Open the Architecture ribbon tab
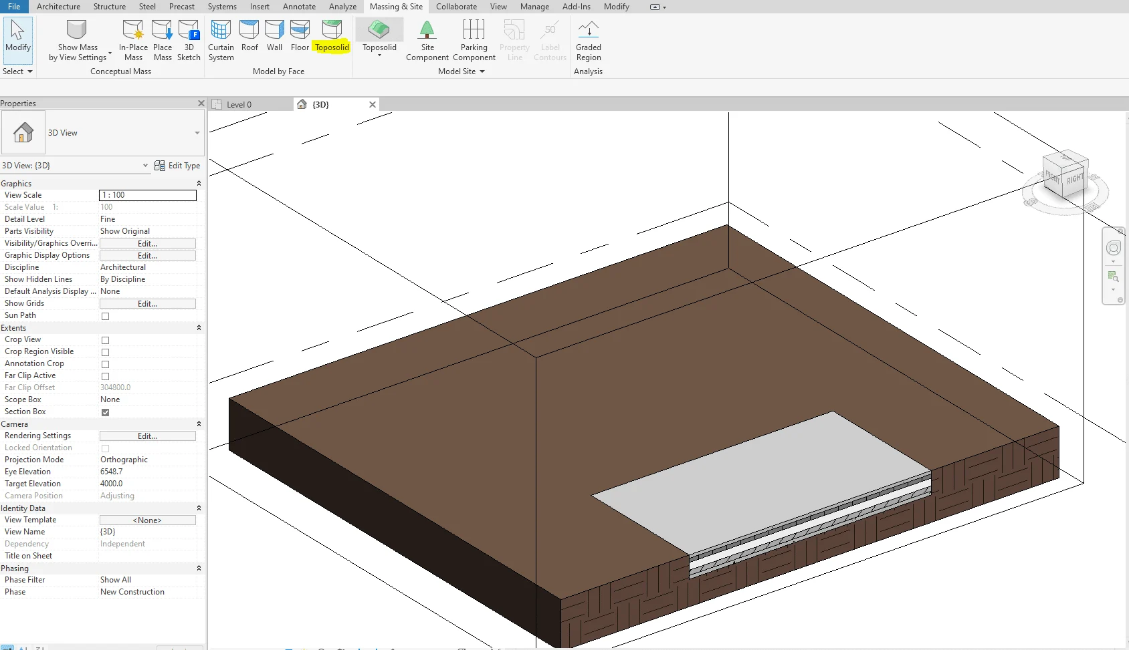 [x=58, y=7]
